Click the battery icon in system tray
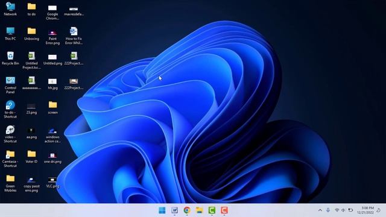This screenshot has width=386, height=217. click(x=350, y=210)
